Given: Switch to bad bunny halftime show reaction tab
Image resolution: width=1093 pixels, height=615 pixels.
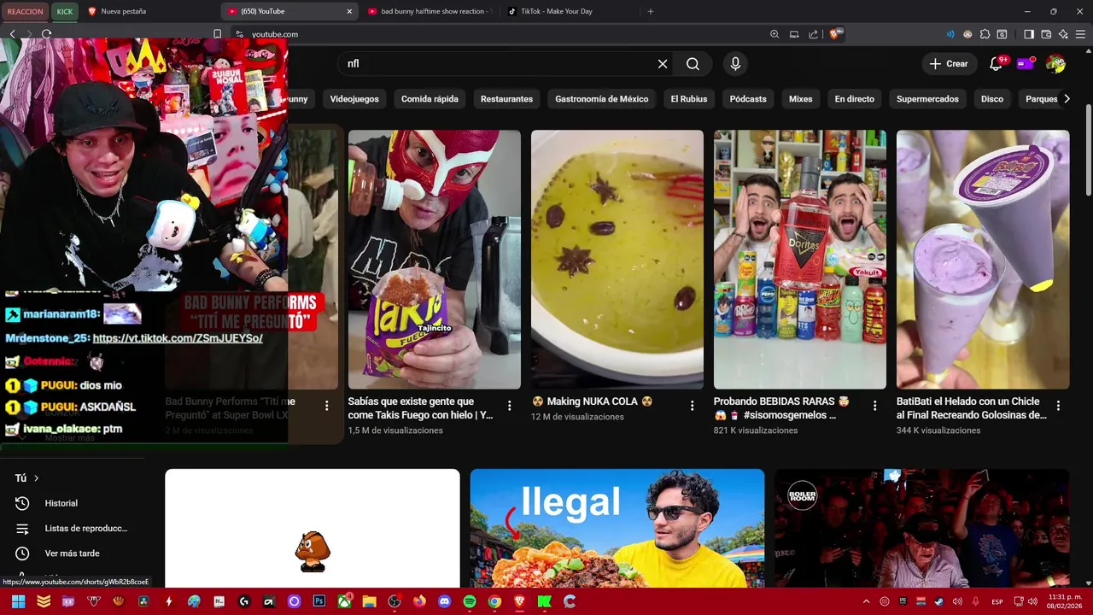Looking at the screenshot, I should tap(431, 11).
